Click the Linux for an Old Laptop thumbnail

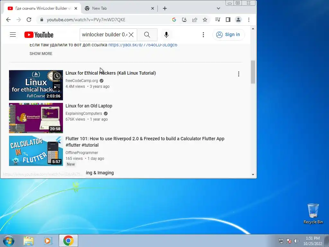(36, 118)
